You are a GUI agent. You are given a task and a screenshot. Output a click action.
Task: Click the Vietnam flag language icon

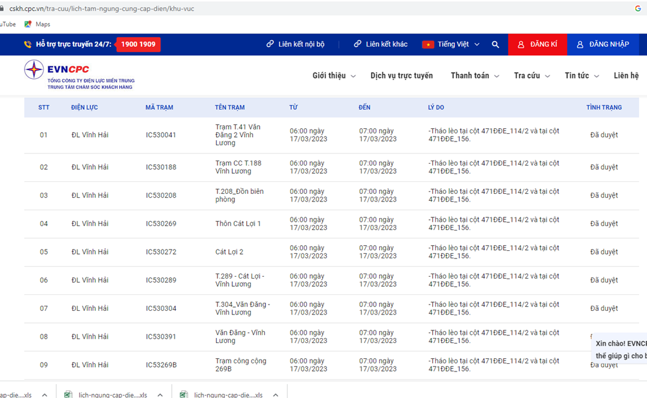tap(428, 45)
